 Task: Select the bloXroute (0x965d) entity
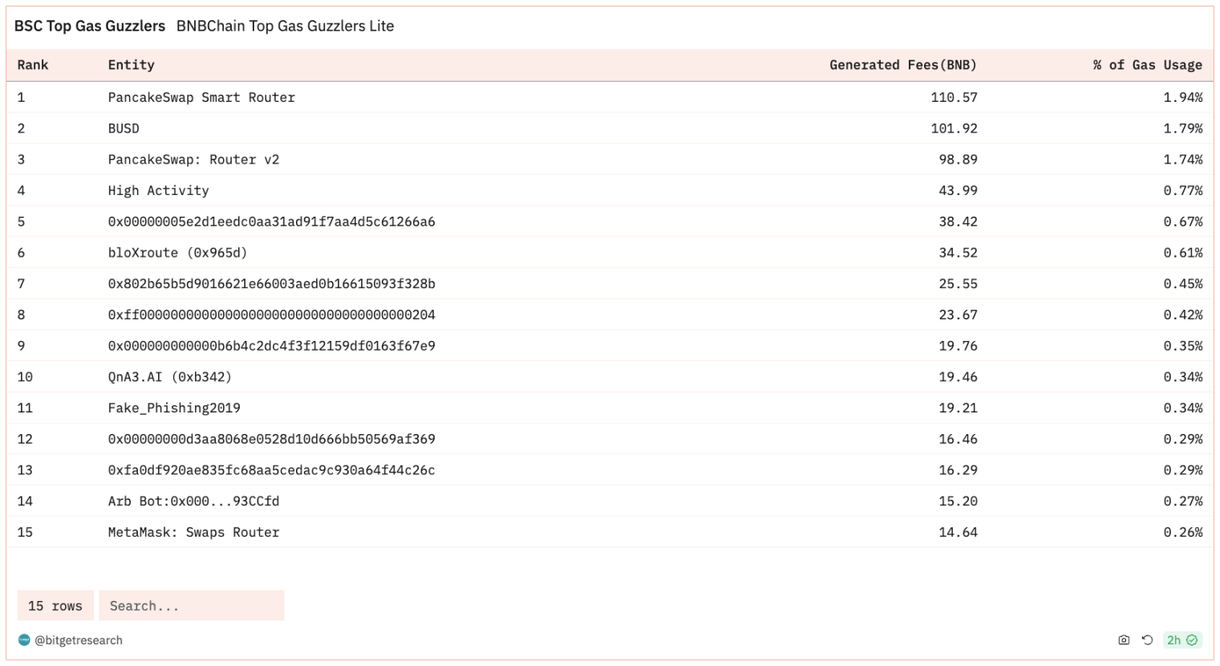pyautogui.click(x=178, y=253)
